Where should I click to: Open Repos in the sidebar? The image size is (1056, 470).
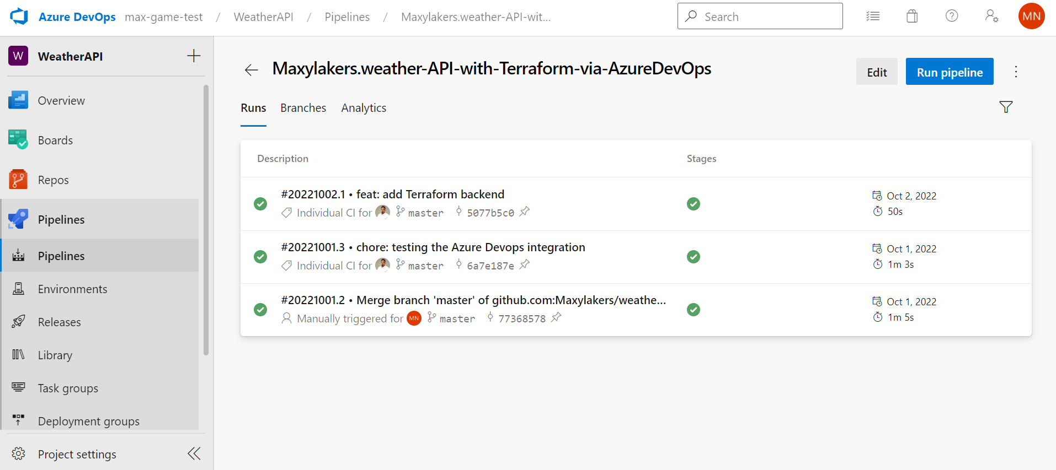pos(54,180)
